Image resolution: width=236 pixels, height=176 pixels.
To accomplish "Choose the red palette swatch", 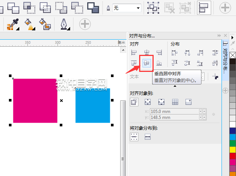I will tap(233, 156).
